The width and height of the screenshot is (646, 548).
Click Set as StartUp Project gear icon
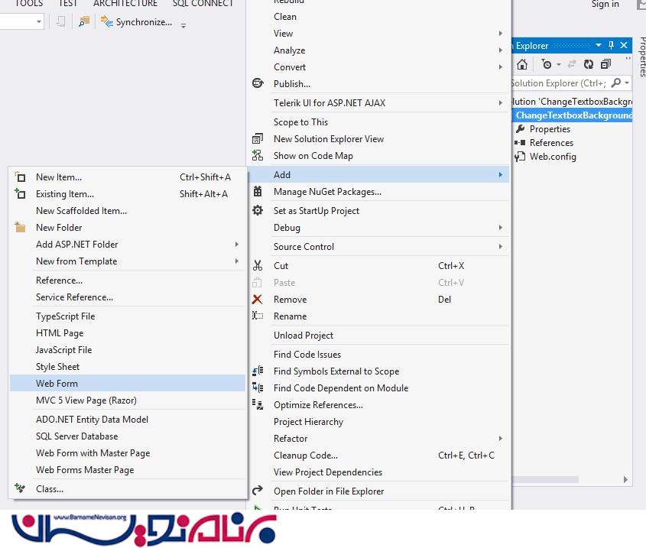pos(258,210)
